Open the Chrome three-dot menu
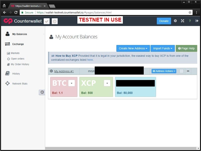Screen dimensions: 201x151 196,12
